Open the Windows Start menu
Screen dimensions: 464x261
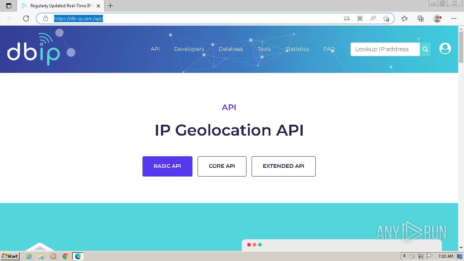[x=10, y=256]
